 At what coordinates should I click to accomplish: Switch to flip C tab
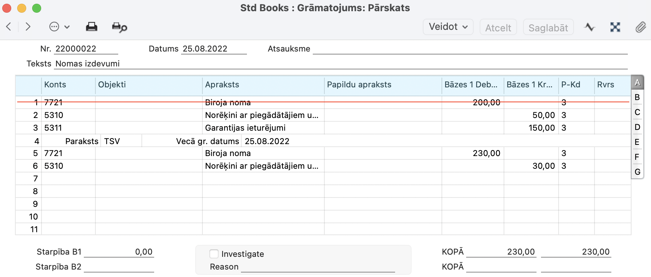pyautogui.click(x=637, y=112)
